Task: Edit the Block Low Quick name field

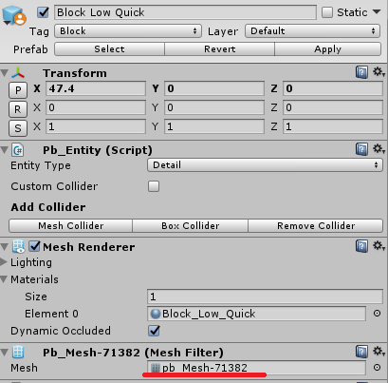Action: [x=185, y=12]
